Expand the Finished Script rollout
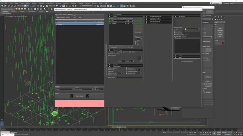The image size is (243, 136). 158,23
